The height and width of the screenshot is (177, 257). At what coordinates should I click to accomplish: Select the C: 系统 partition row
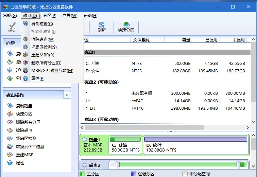[166, 64]
